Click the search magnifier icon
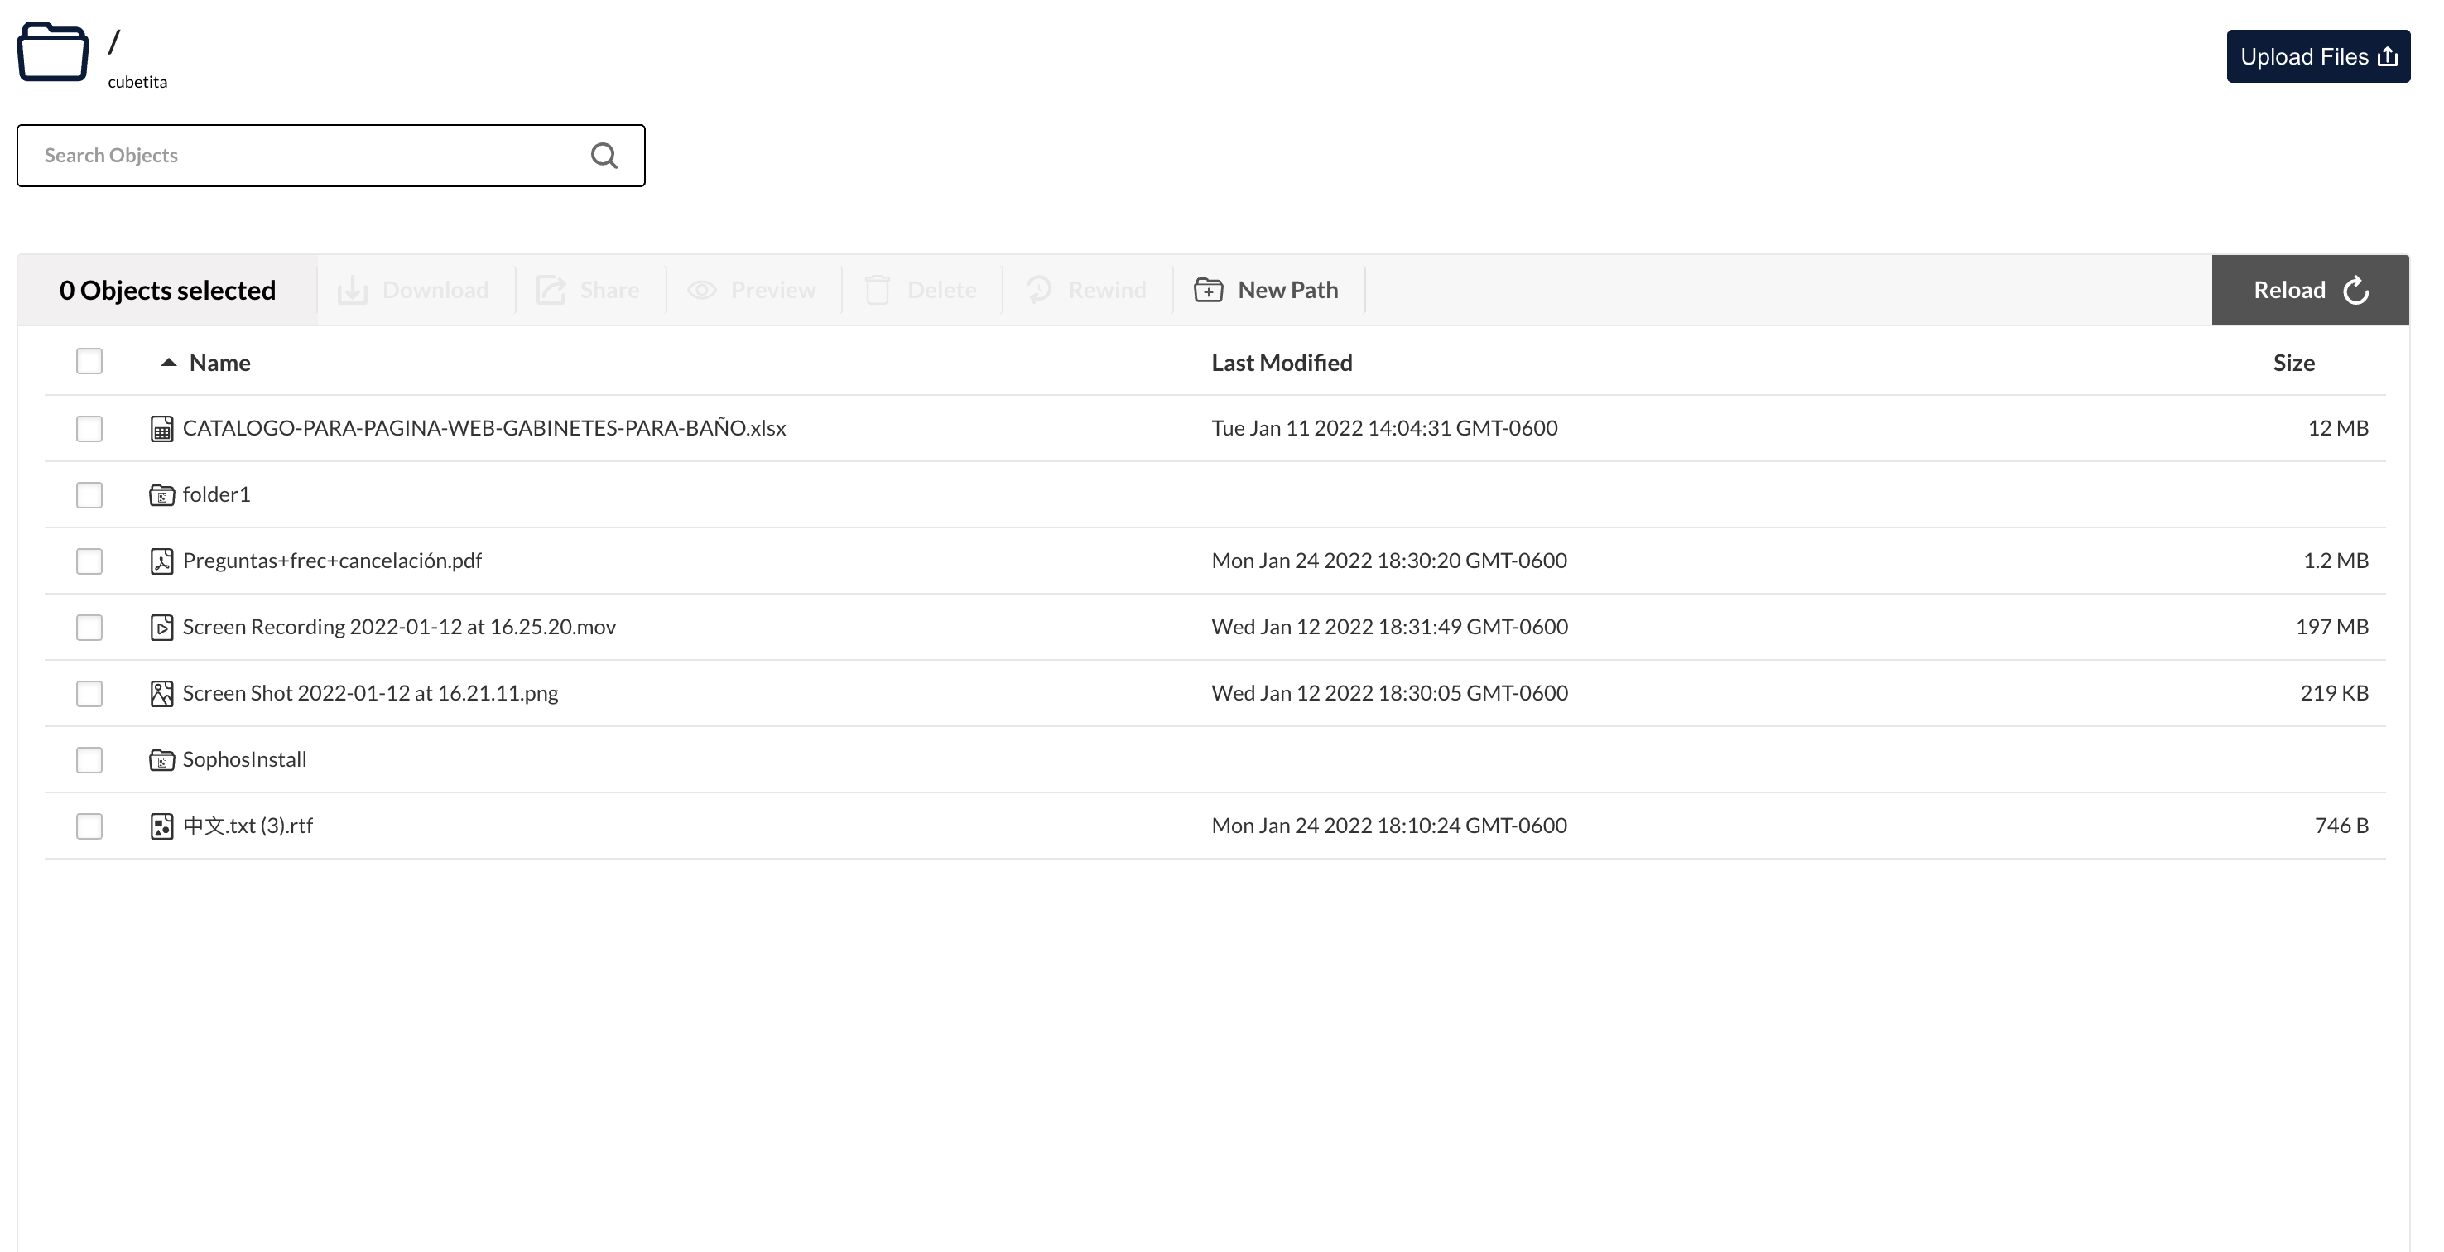2444x1252 pixels. pos(604,156)
